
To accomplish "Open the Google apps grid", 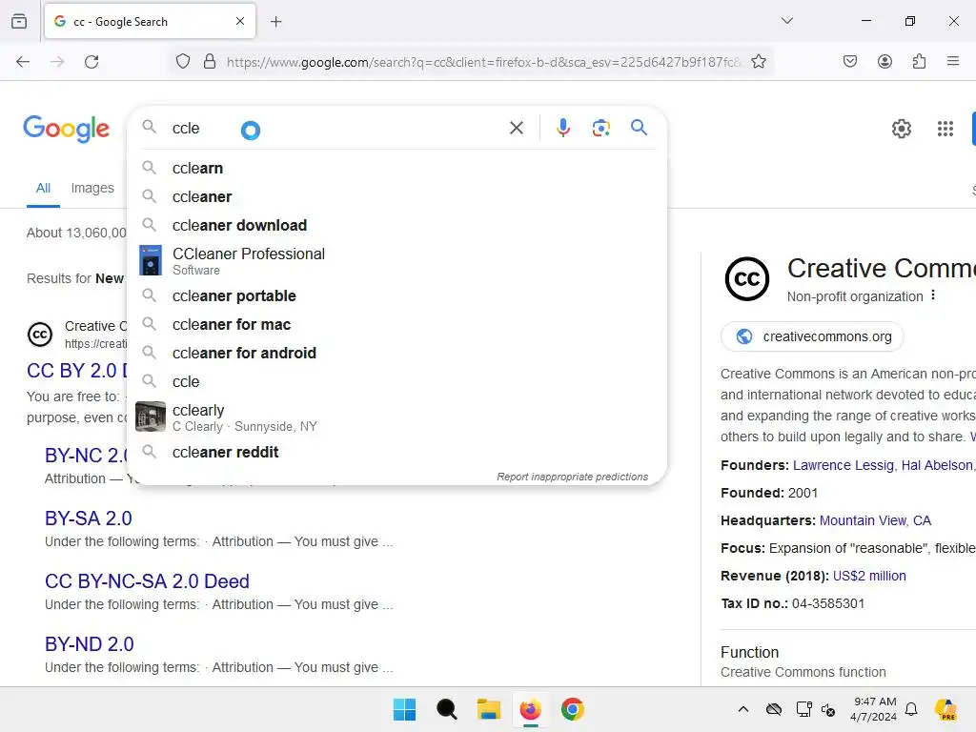I will [x=945, y=129].
